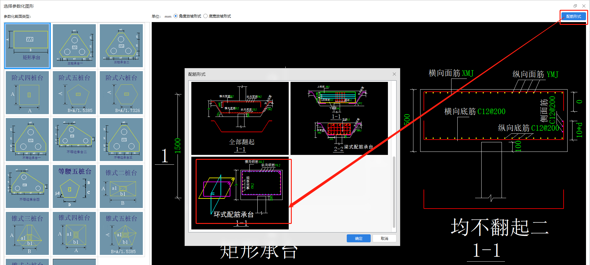Open the 配筋形式 button at top right
Viewport: 590px width, 265px height.
pos(573,17)
